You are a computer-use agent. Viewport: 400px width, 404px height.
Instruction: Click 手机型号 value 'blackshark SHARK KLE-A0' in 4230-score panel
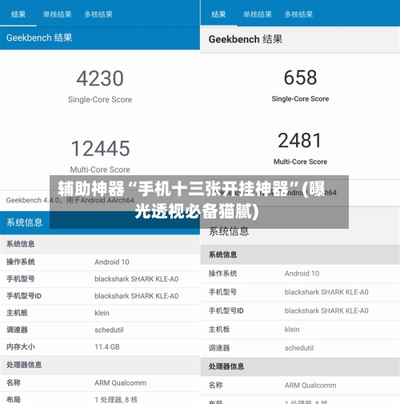(137, 278)
